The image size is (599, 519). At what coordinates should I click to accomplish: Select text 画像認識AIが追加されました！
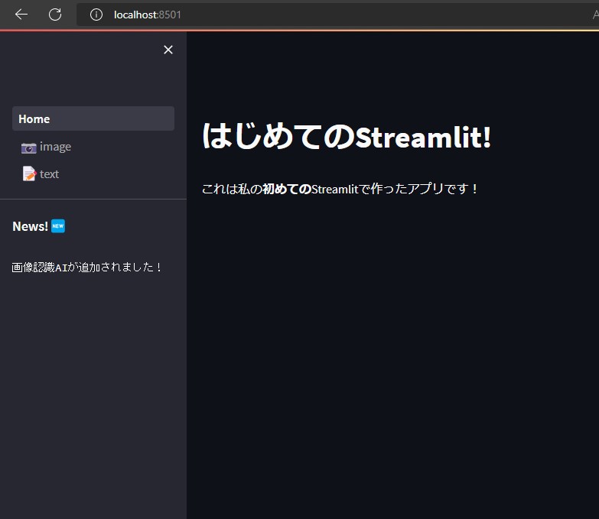[86, 267]
